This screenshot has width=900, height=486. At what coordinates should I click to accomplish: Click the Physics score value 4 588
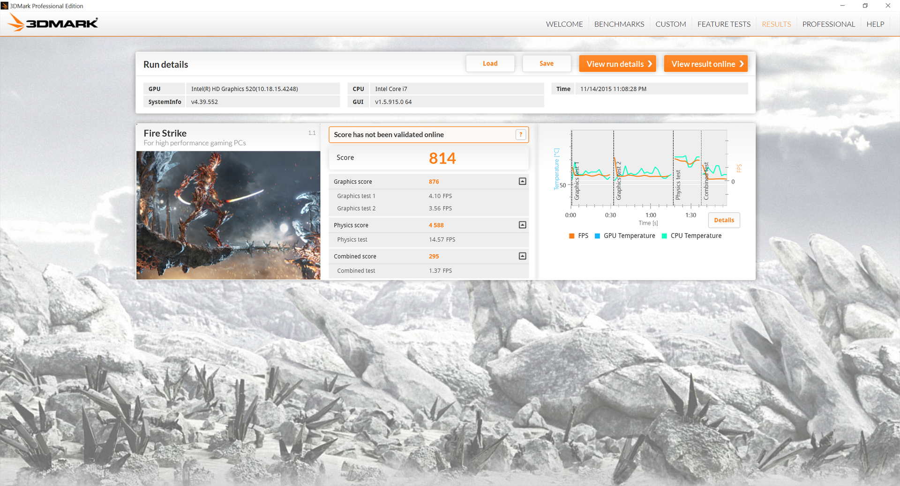coord(436,225)
